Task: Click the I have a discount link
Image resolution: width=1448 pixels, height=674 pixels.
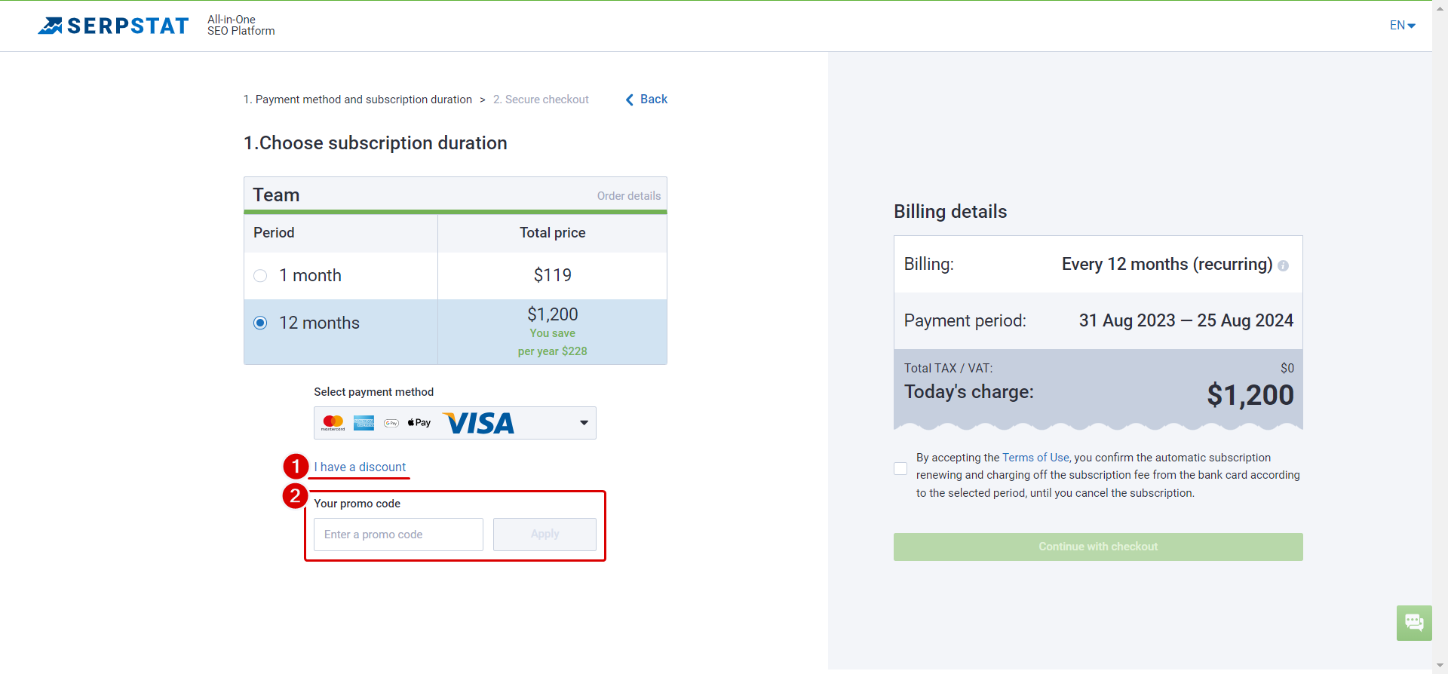Action: [360, 467]
